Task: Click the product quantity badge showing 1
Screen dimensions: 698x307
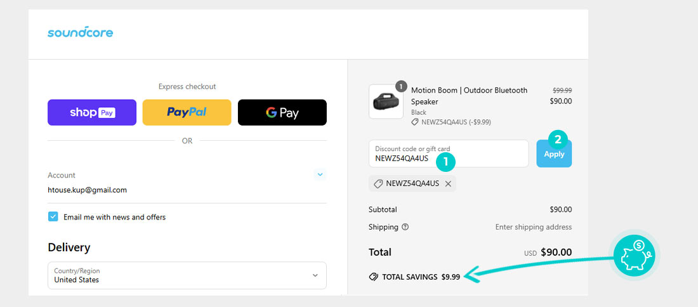Action: point(401,86)
